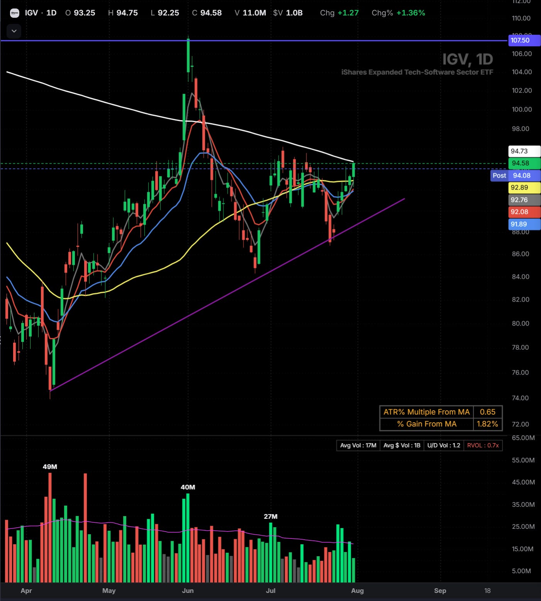Click the May label on the time axis
Image resolution: width=541 pixels, height=601 pixels.
pos(109,591)
